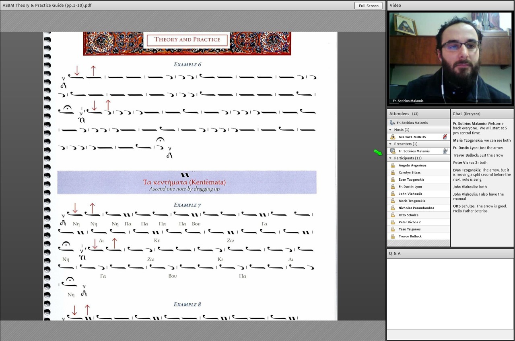The height and width of the screenshot is (341, 515).
Task: Click participant icon next to John Vlahoulis
Action: pos(393,194)
